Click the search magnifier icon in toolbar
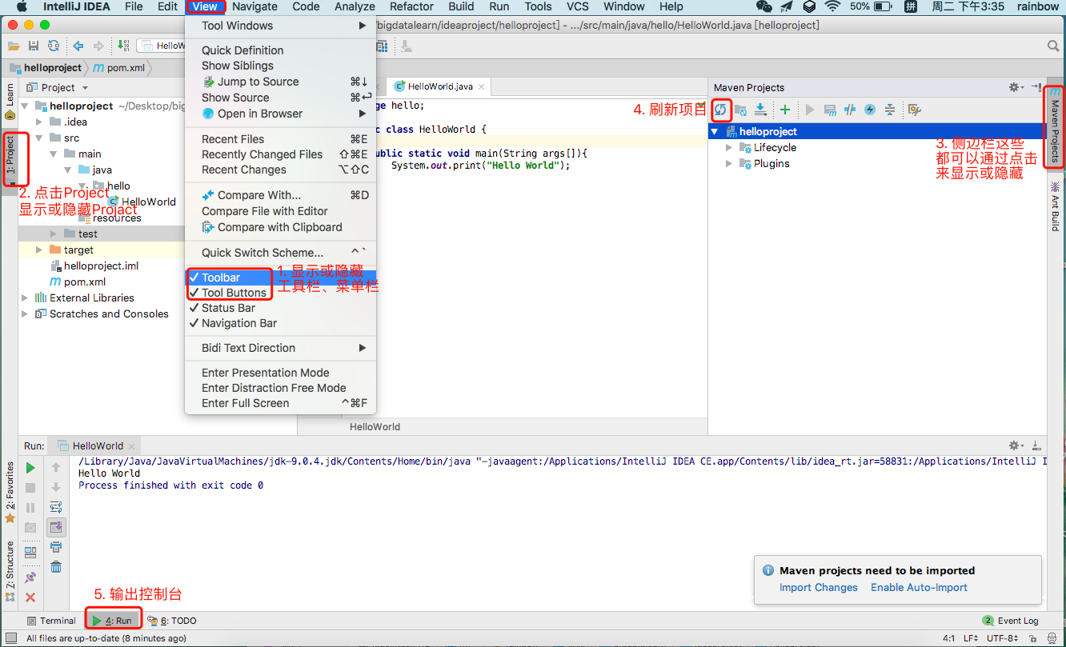 pos(1053,46)
